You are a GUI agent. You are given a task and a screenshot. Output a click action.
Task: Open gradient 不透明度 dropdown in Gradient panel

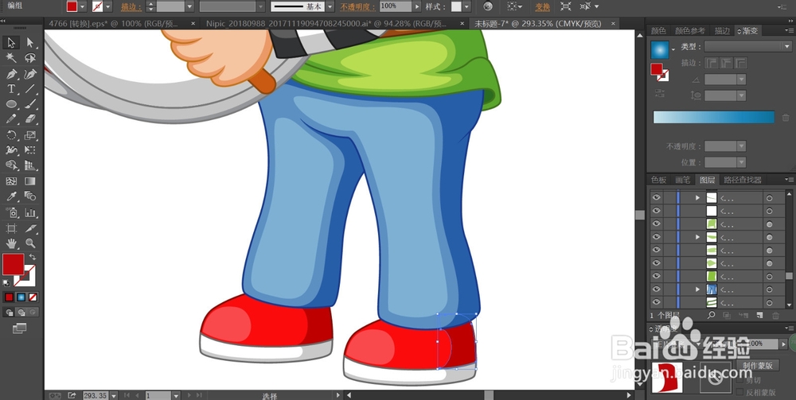click(x=741, y=146)
